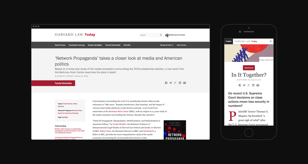Open 'Benkler report focuses on partisanship' further reading link
Image resolution: width=308 pixels, height=164 pixels.
[70, 131]
